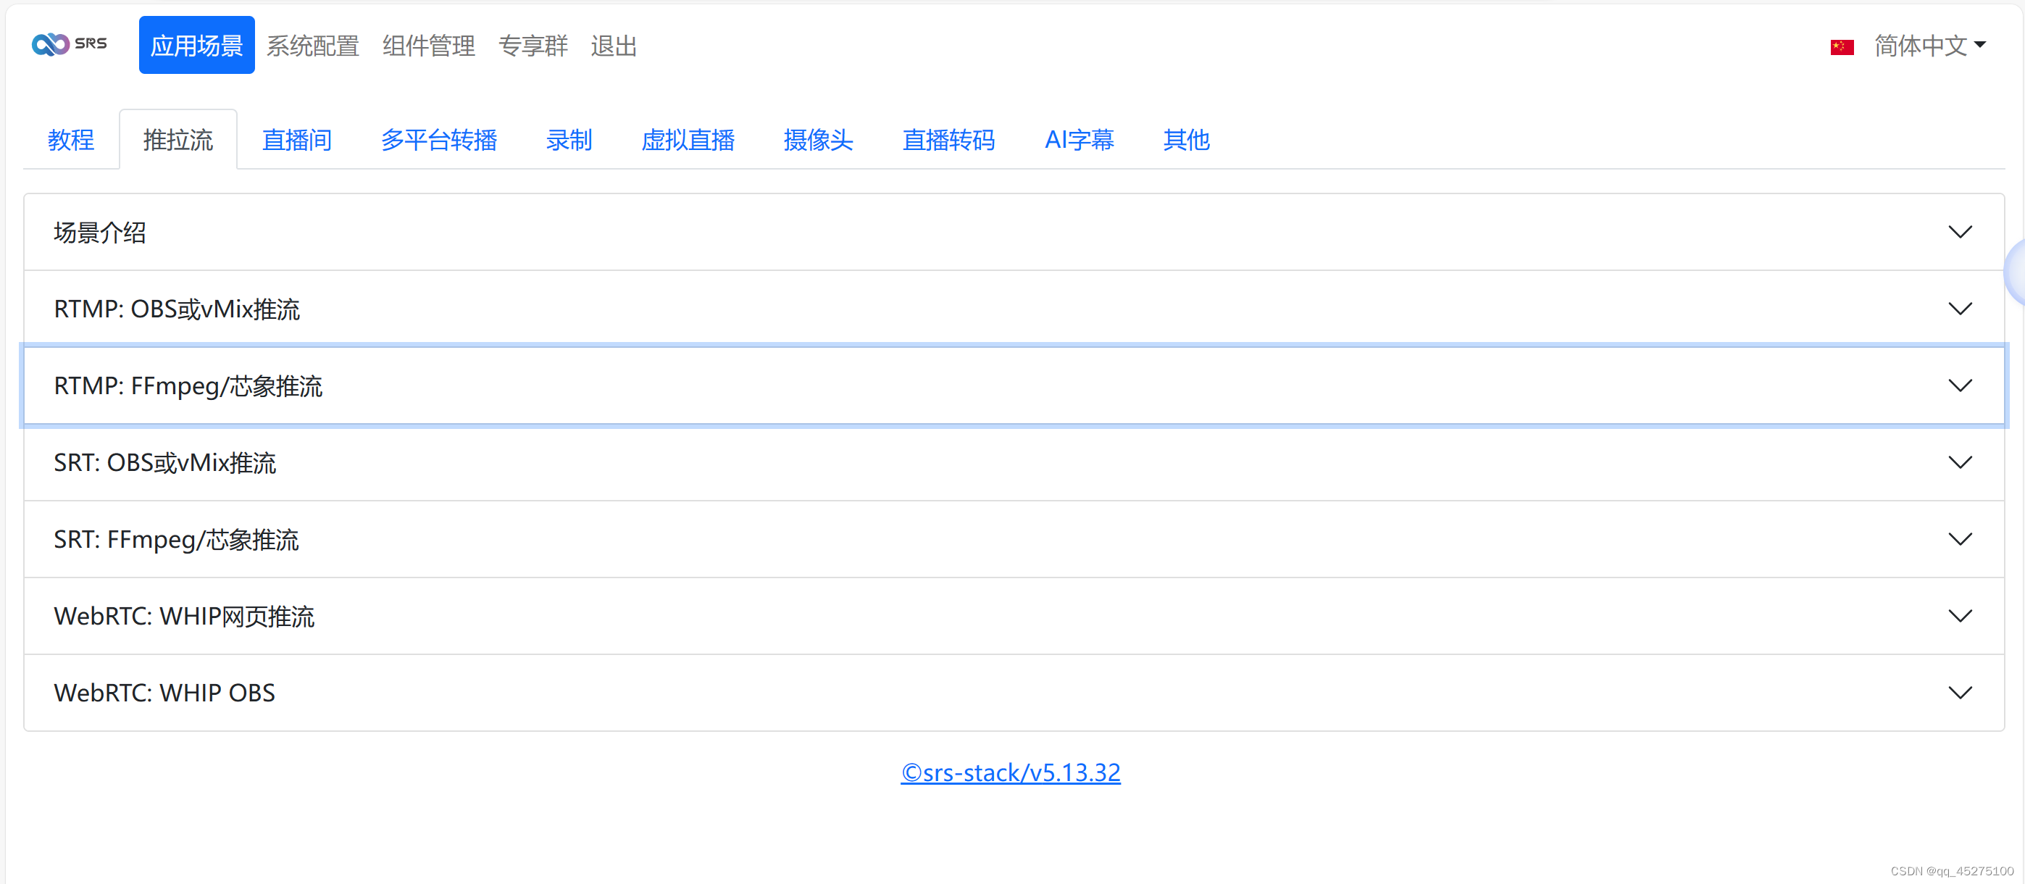Open the 其他 tab
This screenshot has width=2025, height=884.
pos(1186,140)
